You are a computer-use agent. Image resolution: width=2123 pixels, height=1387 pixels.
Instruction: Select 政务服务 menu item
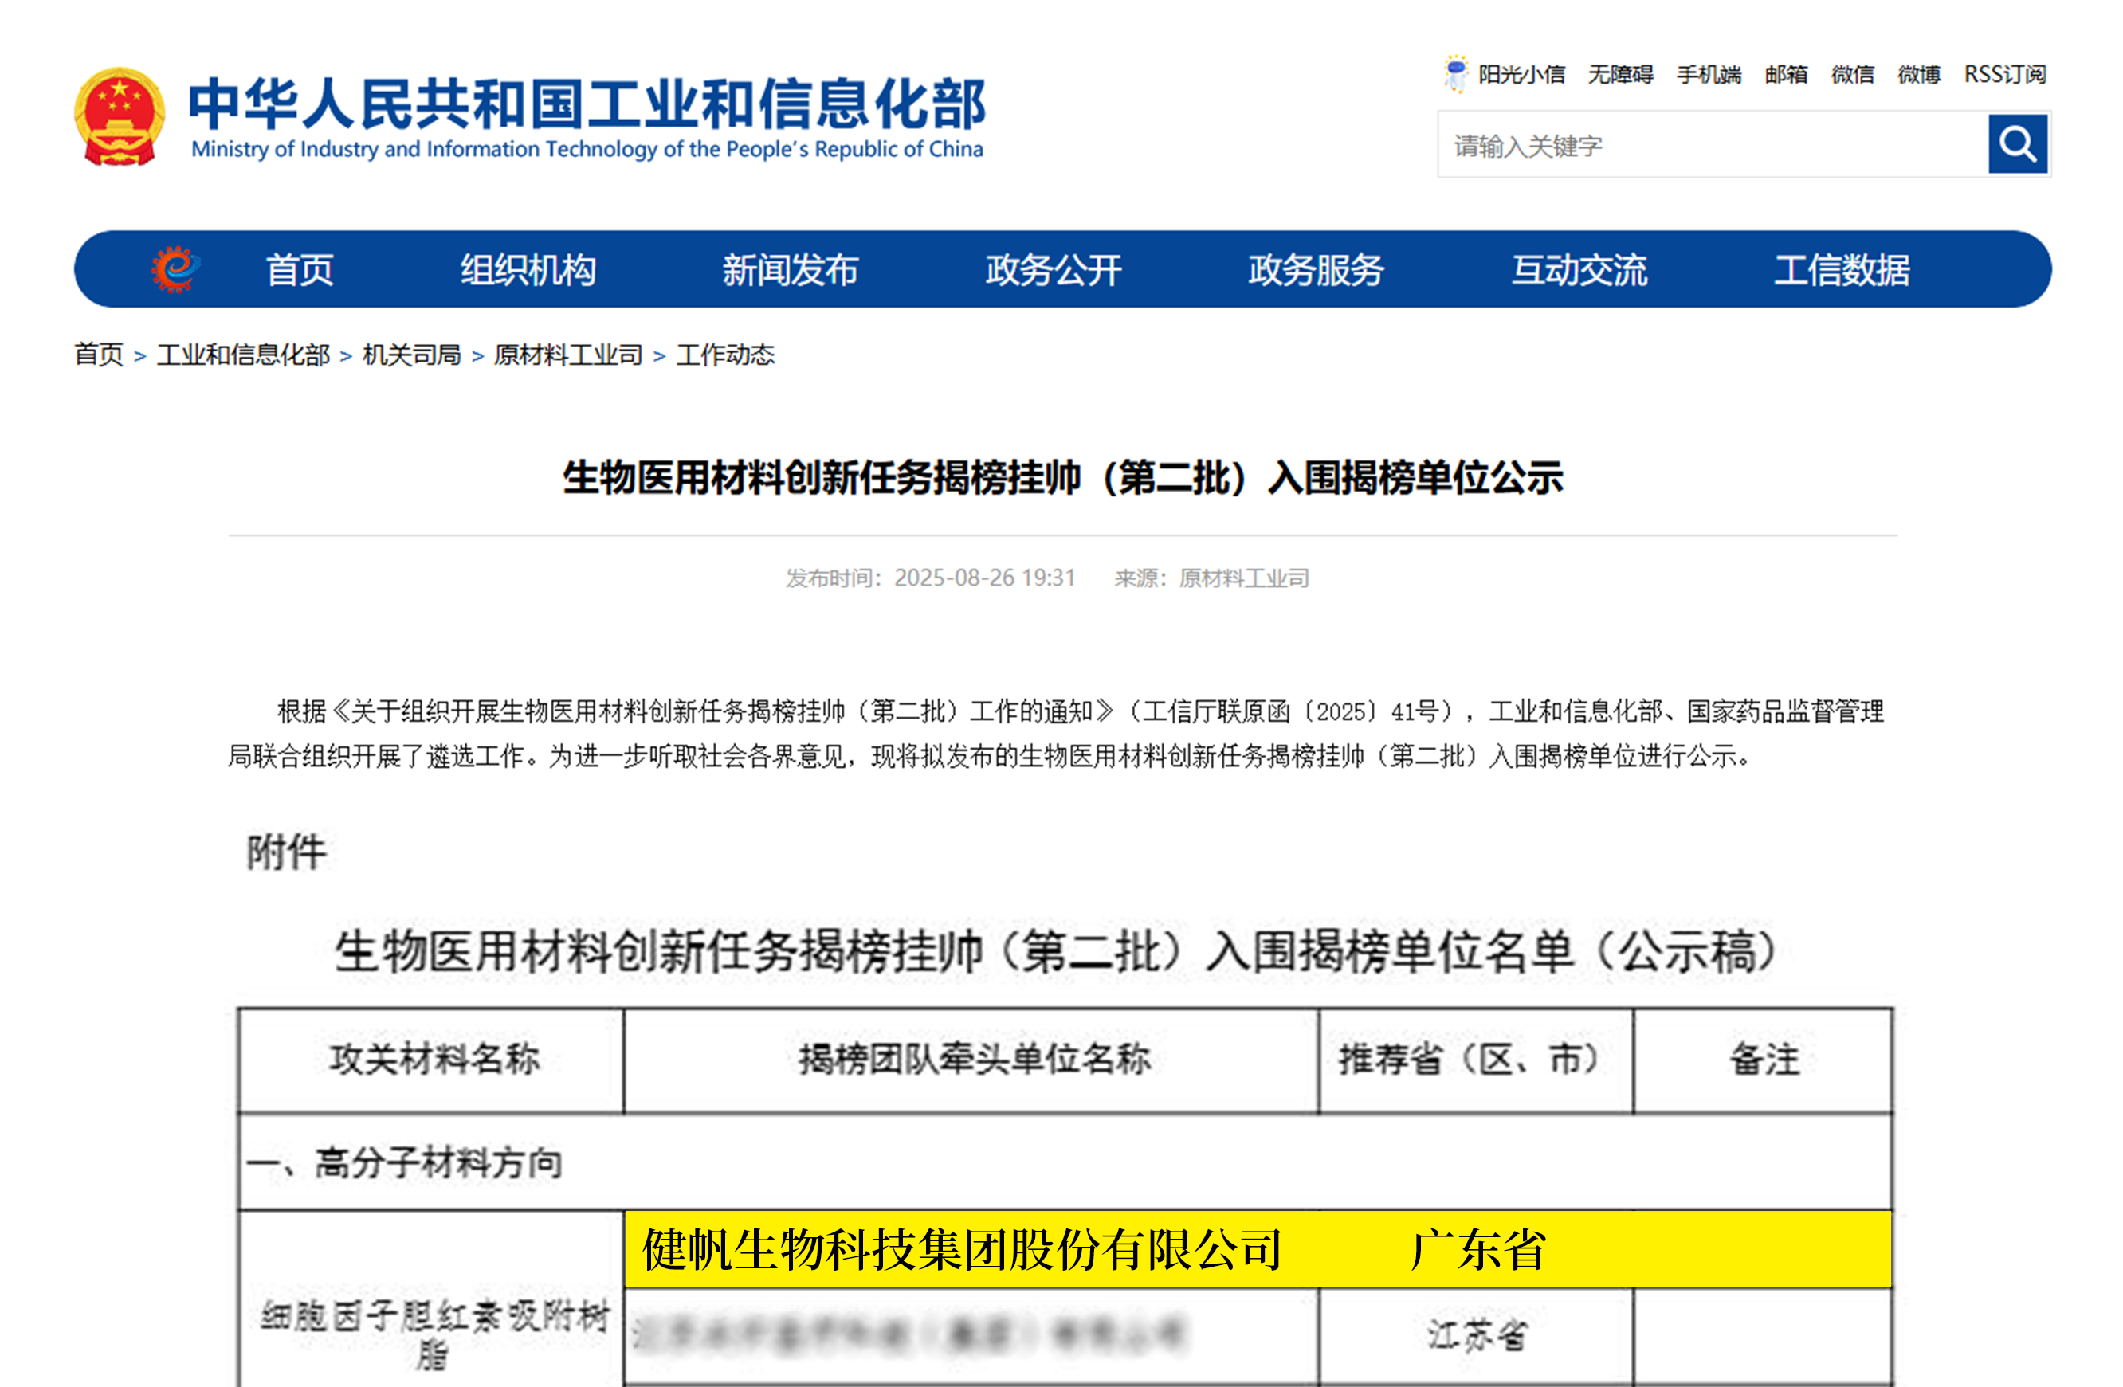point(1316,269)
